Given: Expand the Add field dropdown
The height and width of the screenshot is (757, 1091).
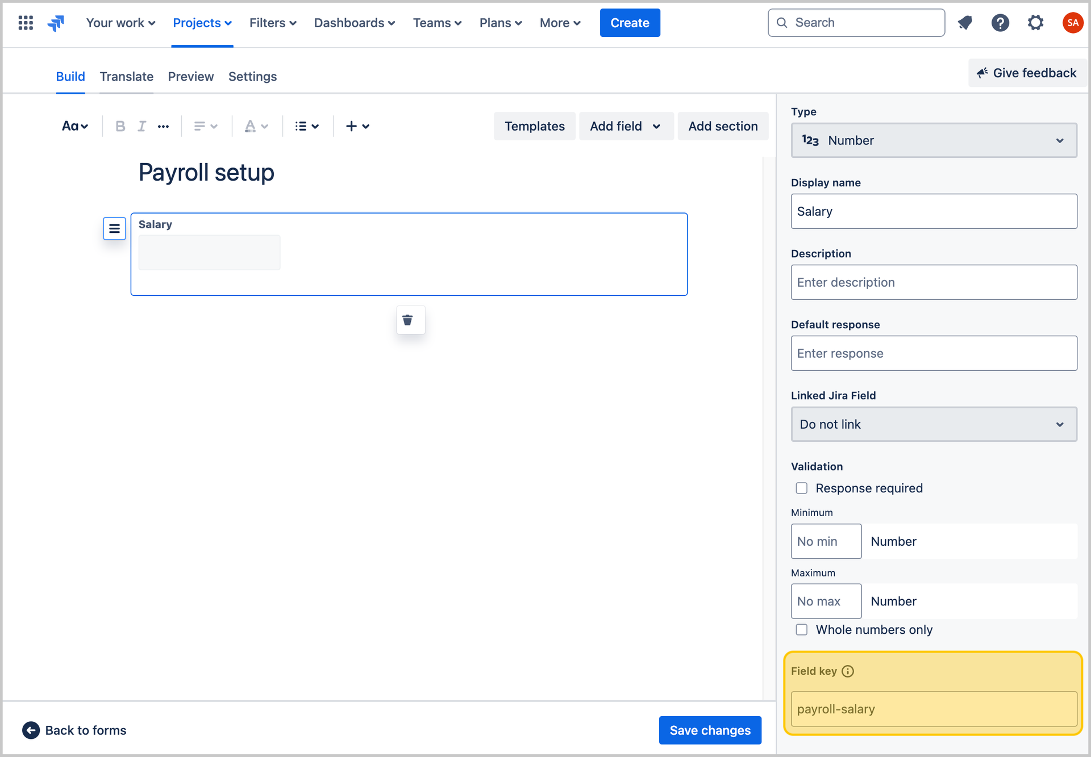Looking at the screenshot, I should pyautogui.click(x=626, y=126).
